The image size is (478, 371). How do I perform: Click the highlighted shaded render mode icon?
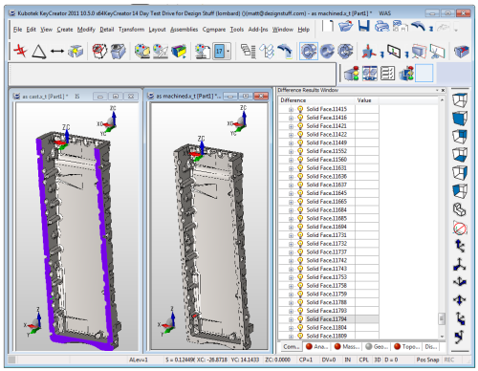click(309, 51)
